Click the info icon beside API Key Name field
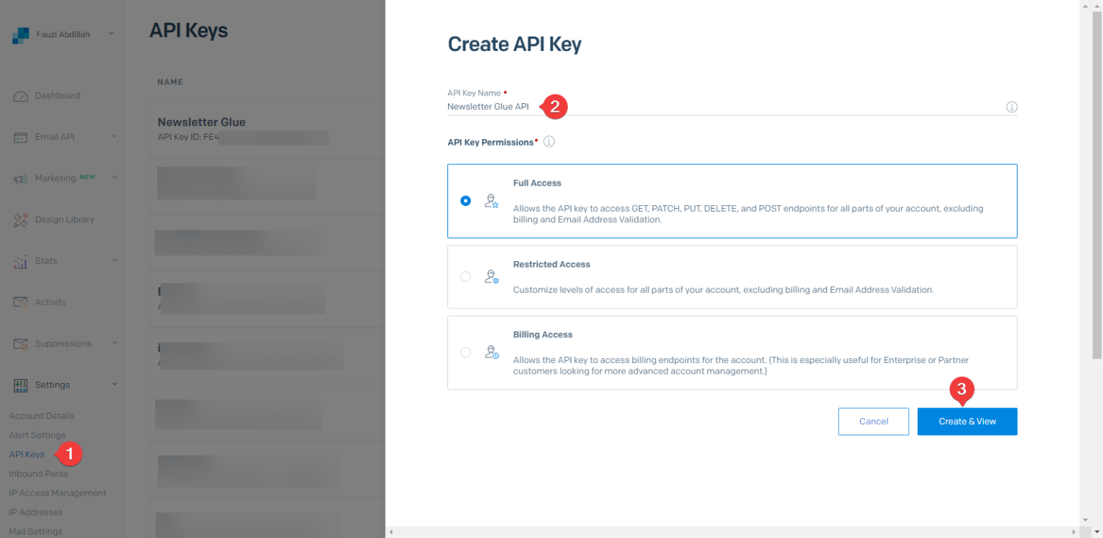 coord(1012,106)
